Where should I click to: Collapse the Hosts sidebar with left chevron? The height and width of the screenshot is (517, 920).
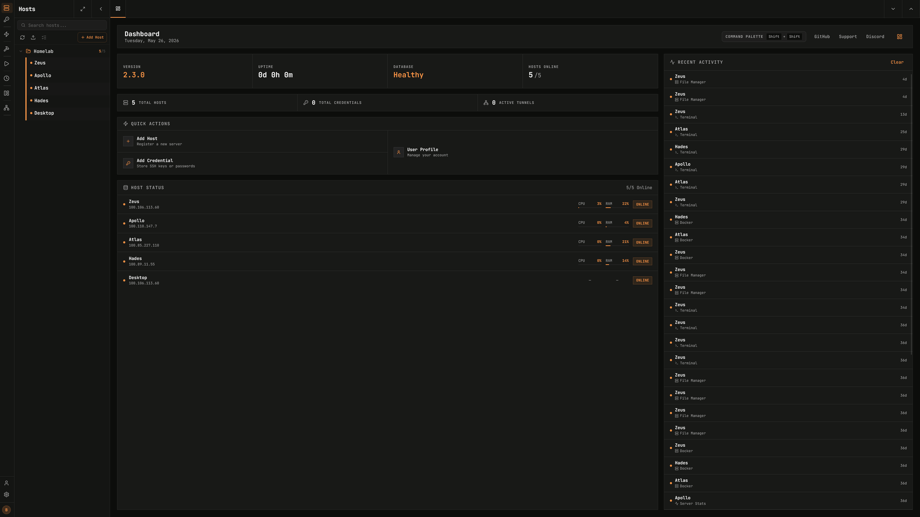[x=101, y=9]
